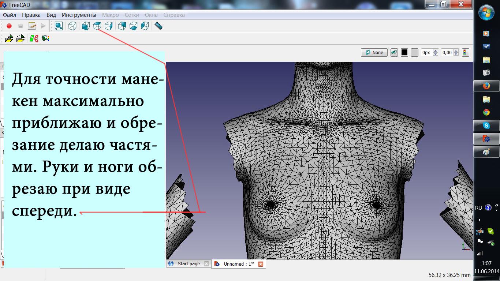Activate the measure distance ruler tool
This screenshot has width=500, height=281.
[x=158, y=26]
